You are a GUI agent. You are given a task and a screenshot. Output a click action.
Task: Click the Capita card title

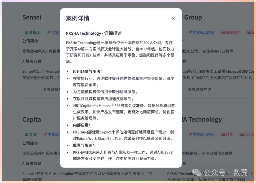(32, 119)
